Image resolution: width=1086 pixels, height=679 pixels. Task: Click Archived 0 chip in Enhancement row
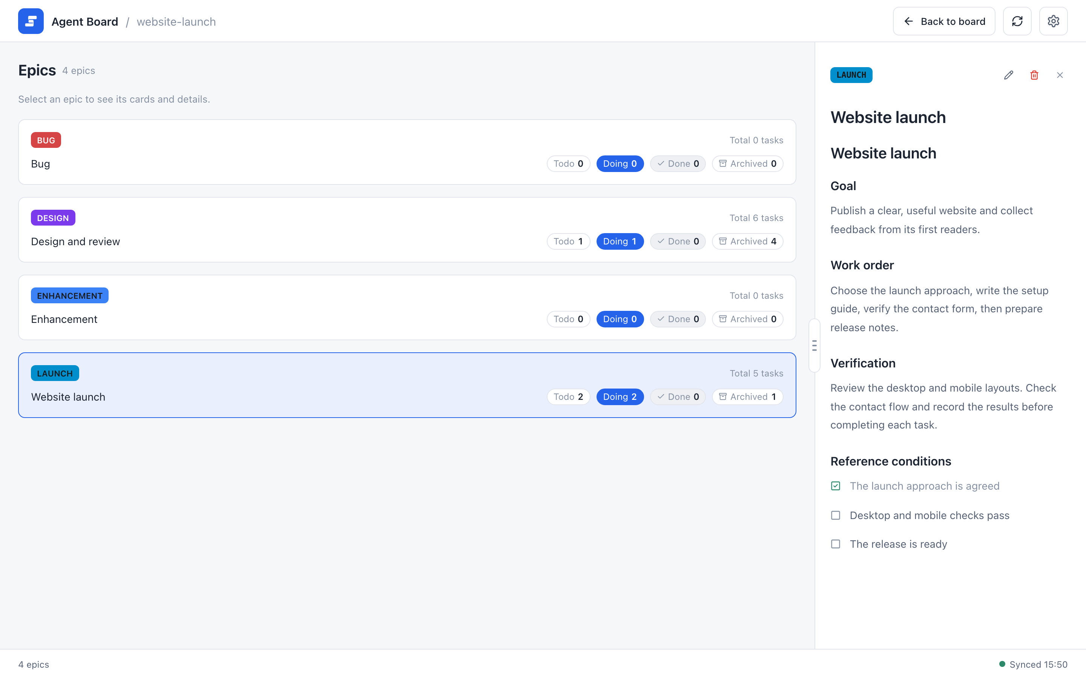(747, 319)
